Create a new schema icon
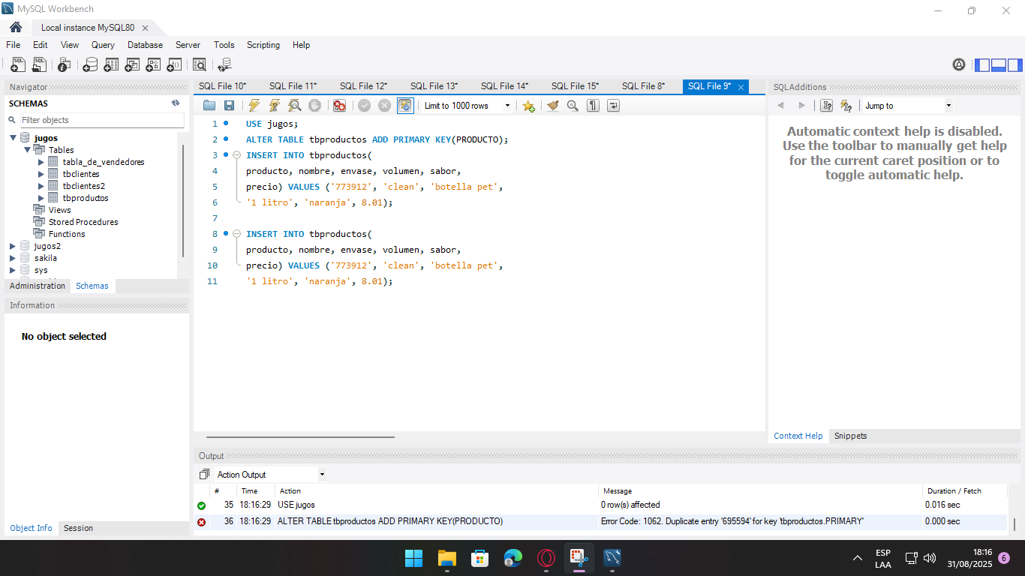The width and height of the screenshot is (1025, 576). pyautogui.click(x=90, y=64)
